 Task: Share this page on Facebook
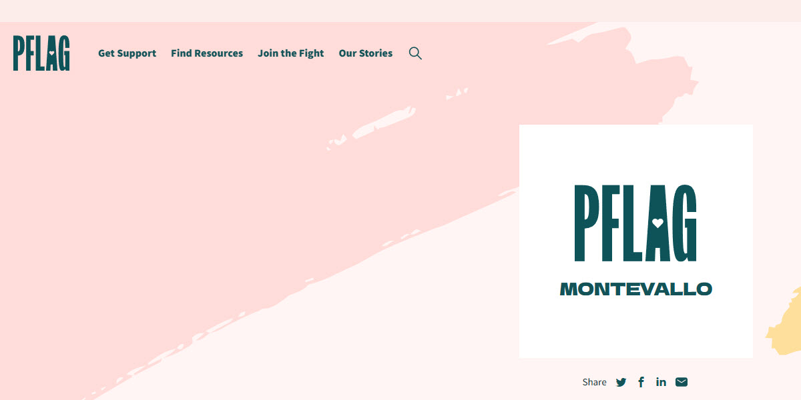641,382
